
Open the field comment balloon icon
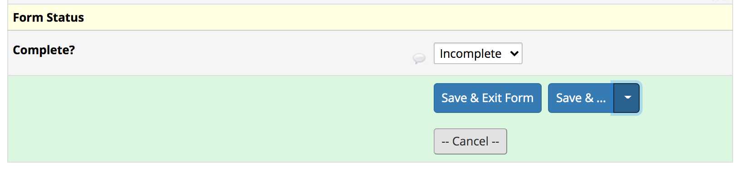[419, 58]
